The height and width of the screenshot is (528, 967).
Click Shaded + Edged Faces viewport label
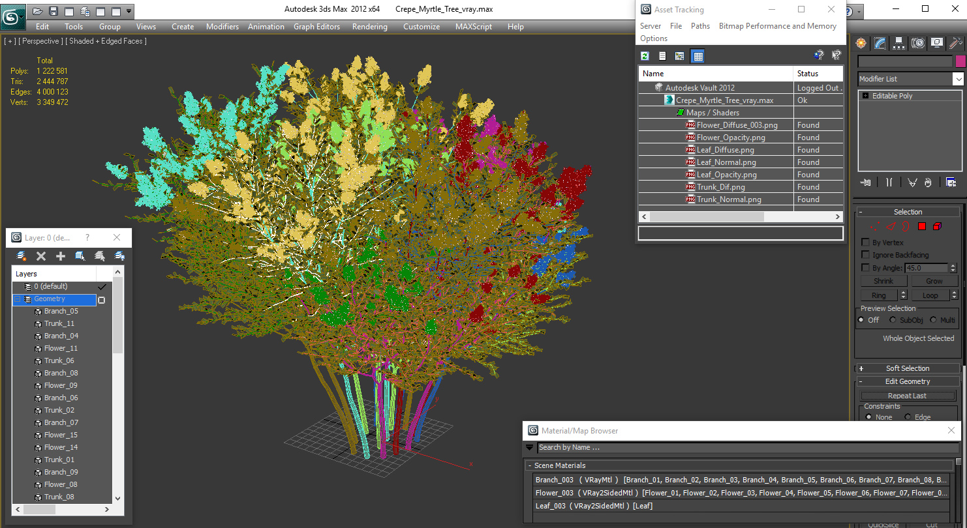[x=108, y=41]
